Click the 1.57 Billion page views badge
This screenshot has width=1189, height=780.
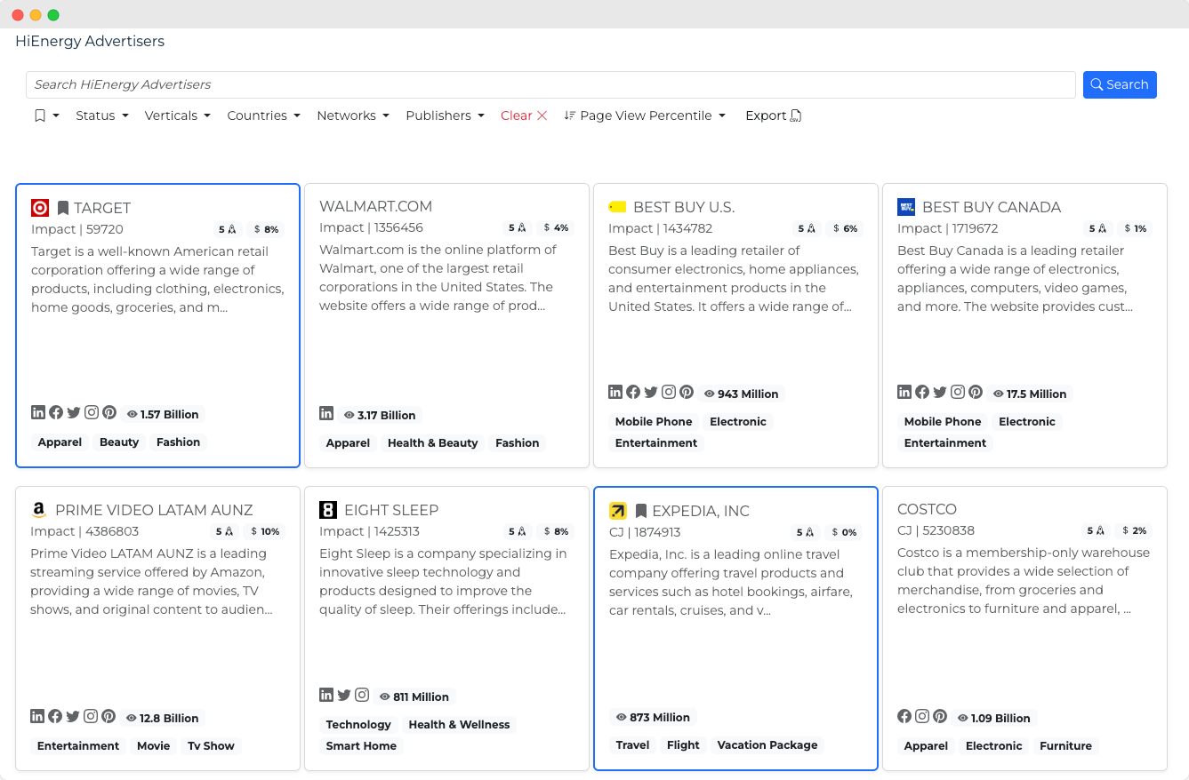pos(163,414)
